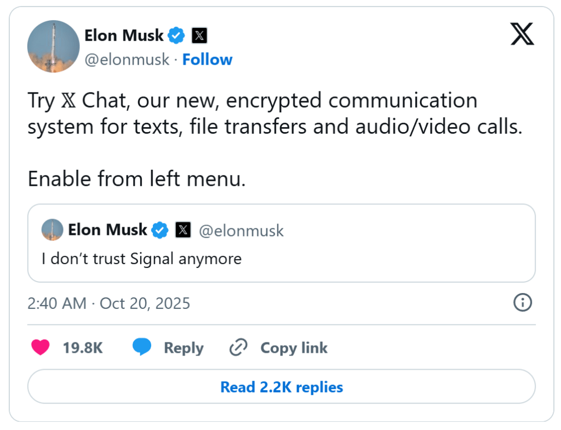
Task: Click the verified badge in the quoted post
Action: (160, 230)
